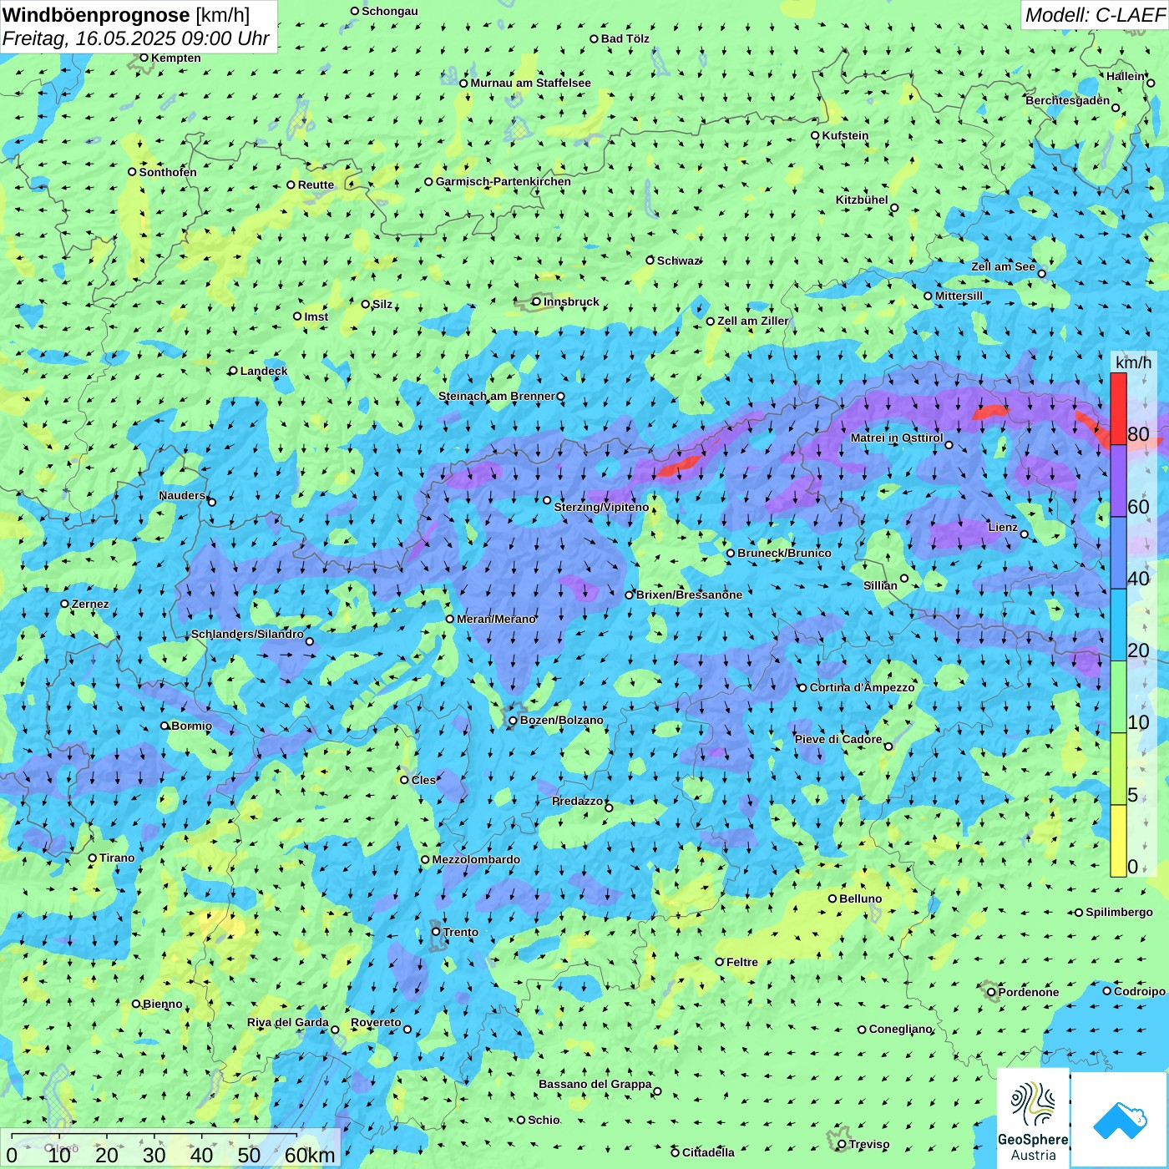Click the Schongau town label
The width and height of the screenshot is (1169, 1169).
[389, 11]
